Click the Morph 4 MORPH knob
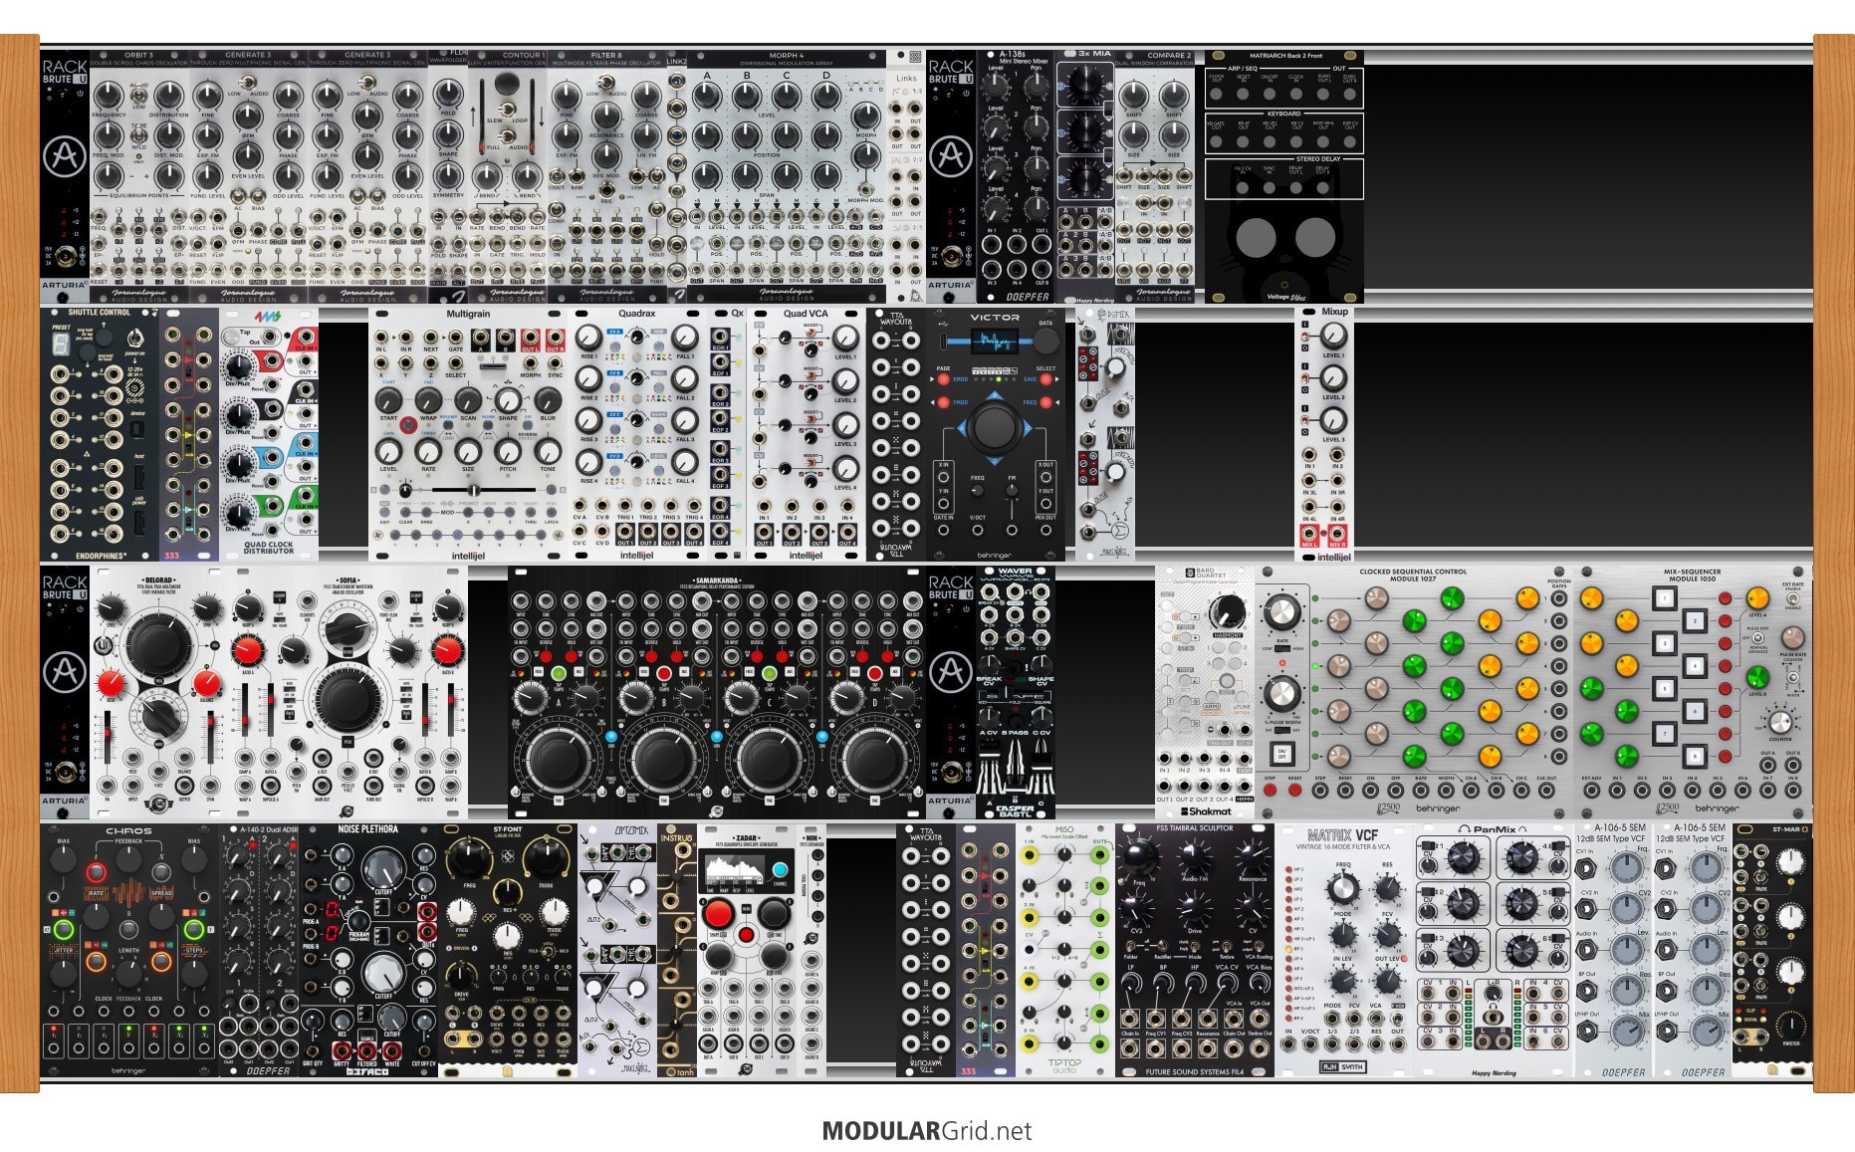Viewport: 1855px width, 1152px height. [x=866, y=115]
